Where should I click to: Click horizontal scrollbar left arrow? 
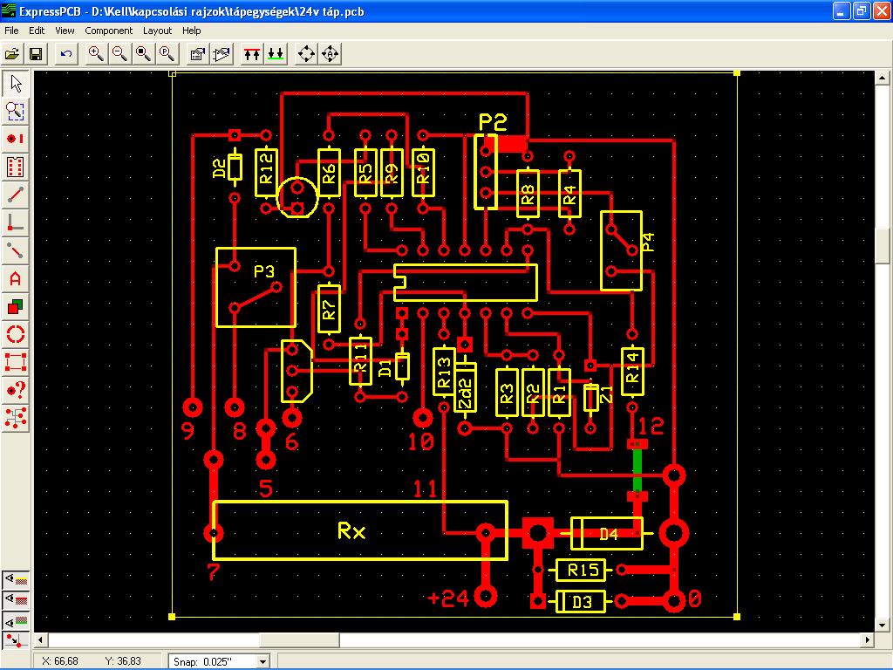(x=40, y=639)
